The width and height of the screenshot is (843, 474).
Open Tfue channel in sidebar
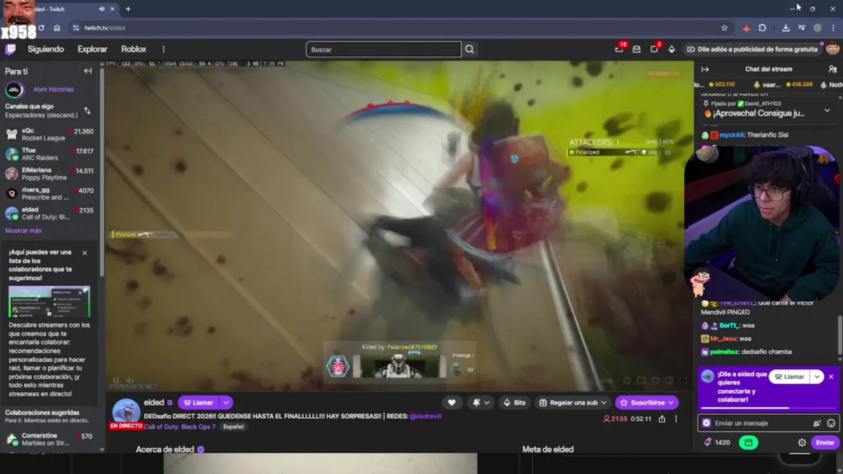(50, 154)
